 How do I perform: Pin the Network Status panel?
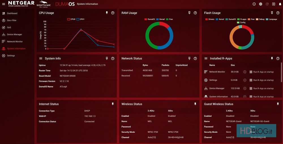point(189,58)
